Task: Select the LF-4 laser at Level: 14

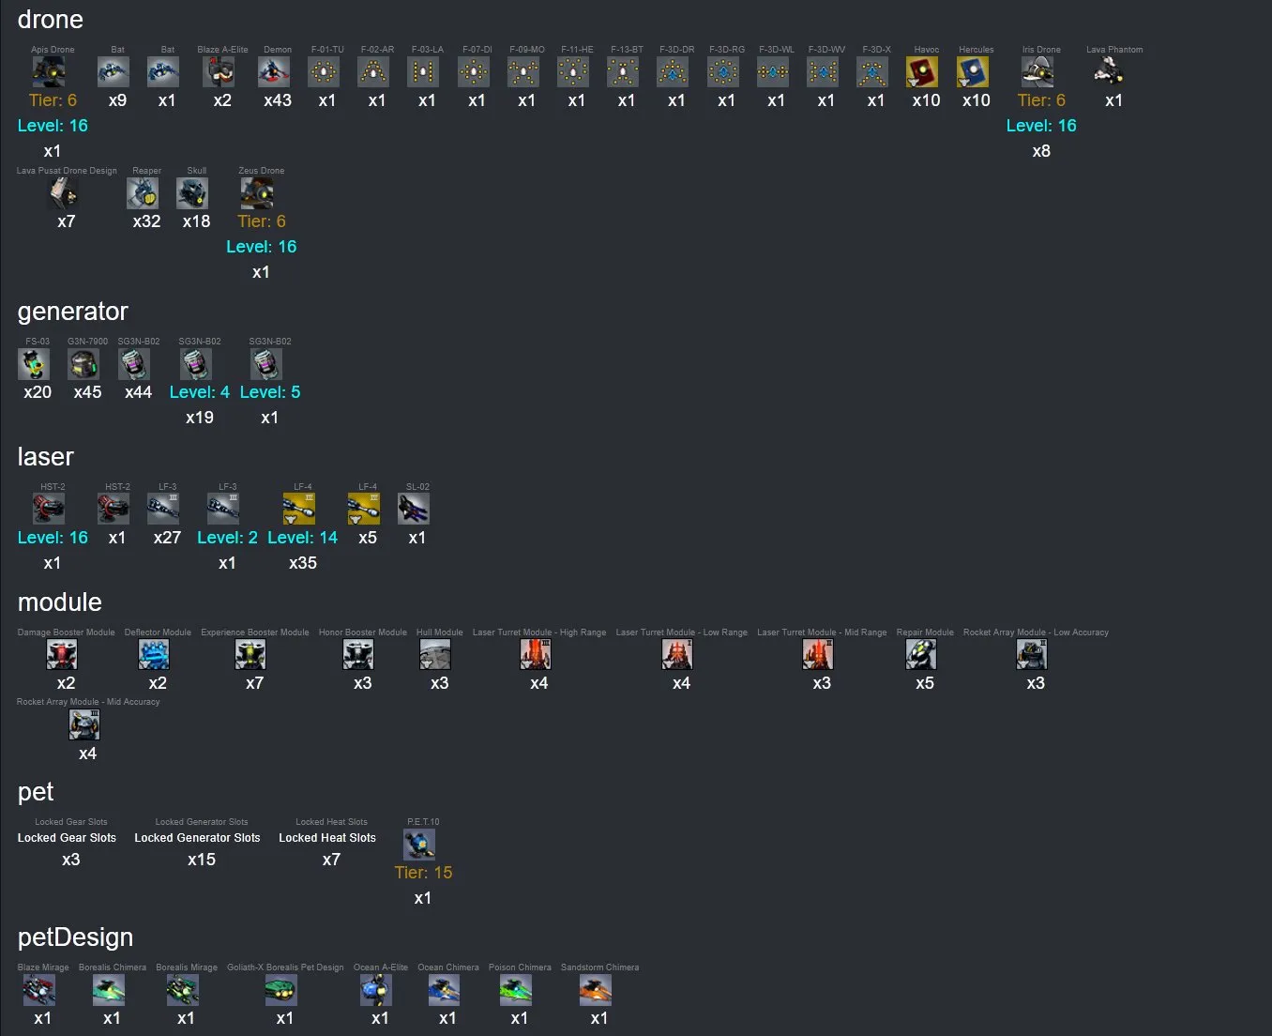Action: click(x=299, y=510)
